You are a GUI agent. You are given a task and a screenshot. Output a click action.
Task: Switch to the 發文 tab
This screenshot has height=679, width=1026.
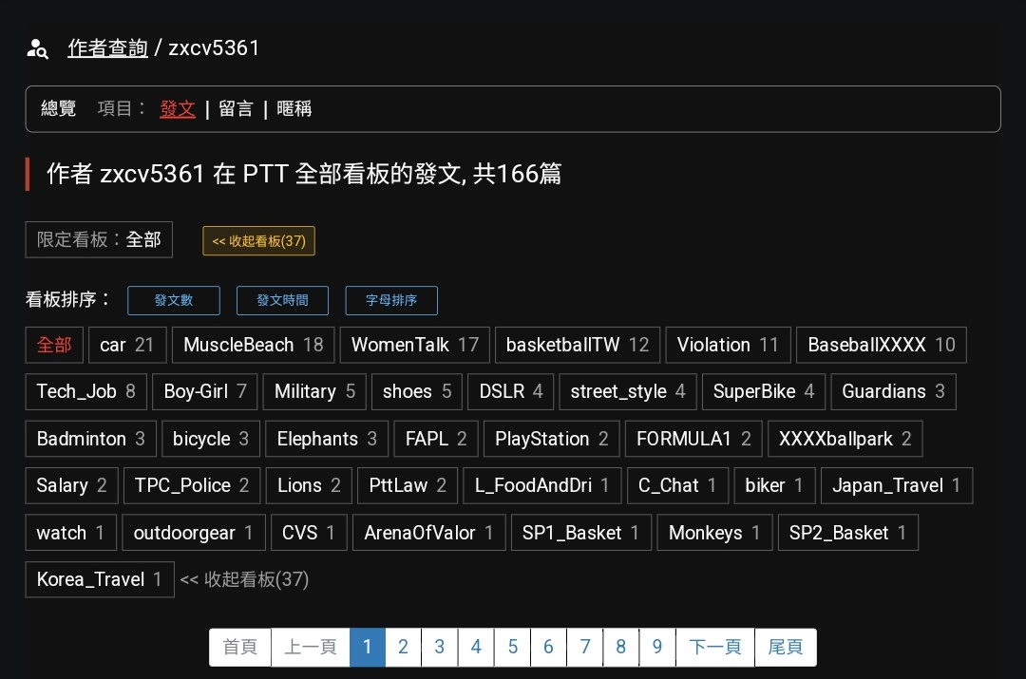[x=178, y=109]
